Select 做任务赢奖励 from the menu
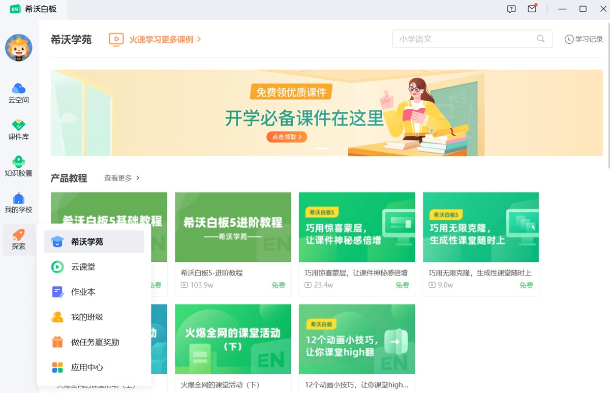 [94, 342]
